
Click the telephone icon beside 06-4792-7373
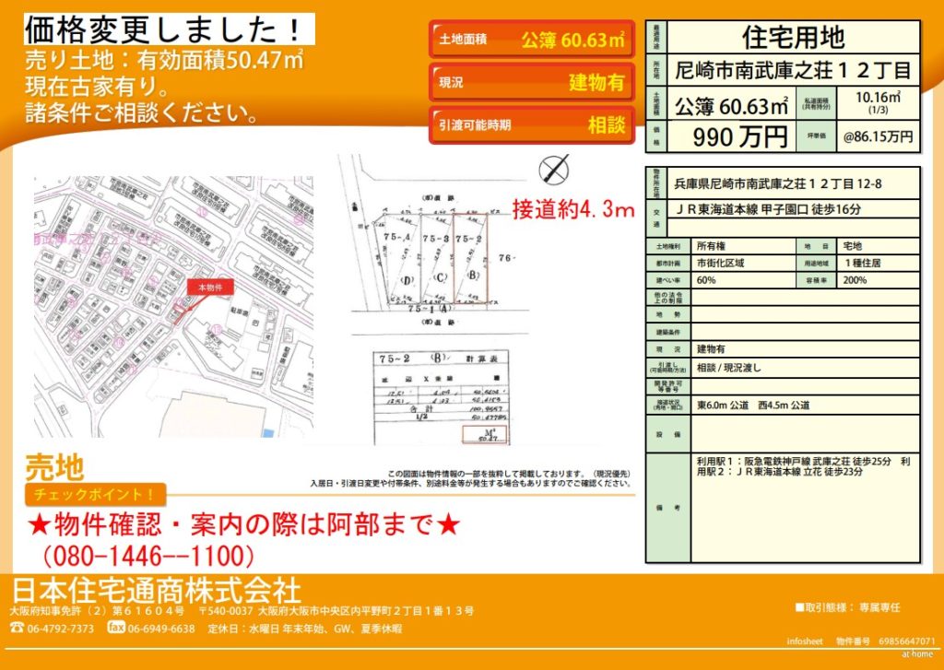(x=17, y=629)
